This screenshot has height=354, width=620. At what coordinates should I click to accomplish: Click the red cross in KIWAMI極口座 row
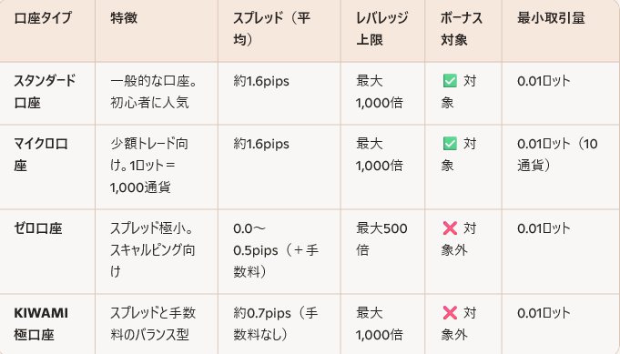click(x=450, y=313)
